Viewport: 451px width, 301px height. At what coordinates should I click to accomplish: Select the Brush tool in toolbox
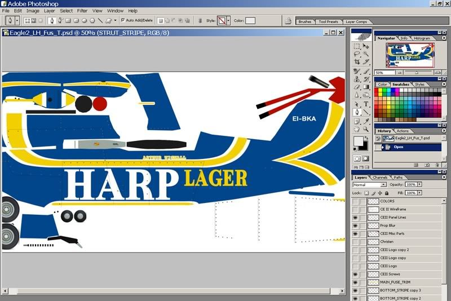[x=366, y=71]
